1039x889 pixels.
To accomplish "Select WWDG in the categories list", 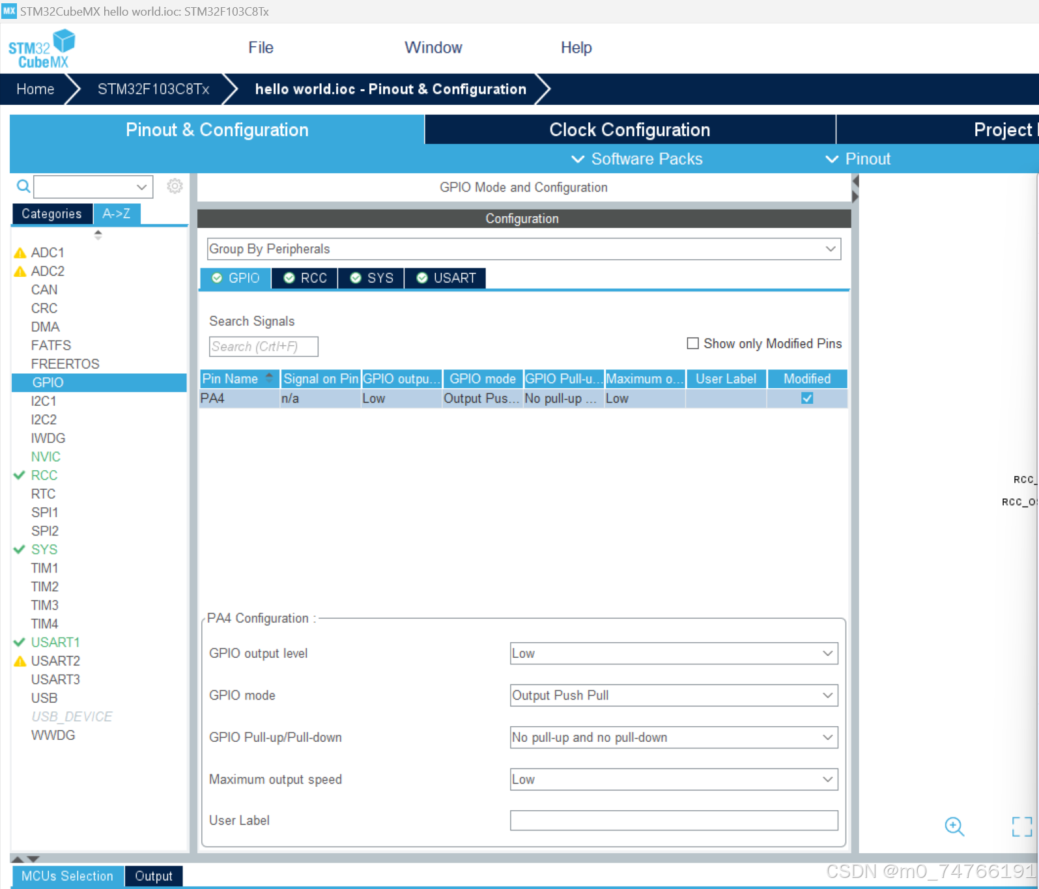I will point(53,735).
